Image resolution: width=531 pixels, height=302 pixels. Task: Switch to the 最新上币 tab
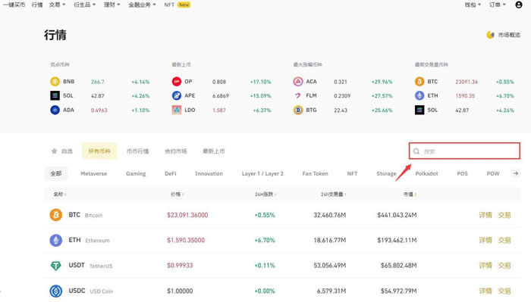(x=214, y=151)
